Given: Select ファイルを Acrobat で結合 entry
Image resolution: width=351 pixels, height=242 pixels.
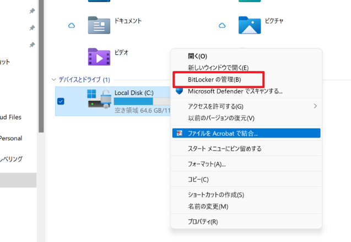Looking at the screenshot, I should [x=246, y=133].
